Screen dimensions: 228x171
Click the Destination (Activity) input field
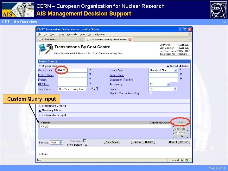[x=163, y=80]
